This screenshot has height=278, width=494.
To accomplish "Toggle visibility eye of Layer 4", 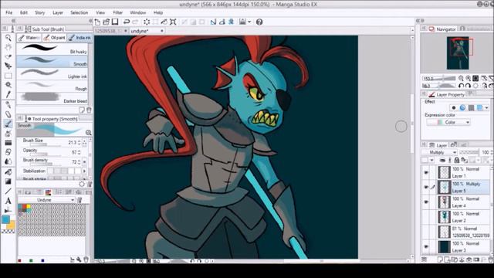I will click(426, 202).
